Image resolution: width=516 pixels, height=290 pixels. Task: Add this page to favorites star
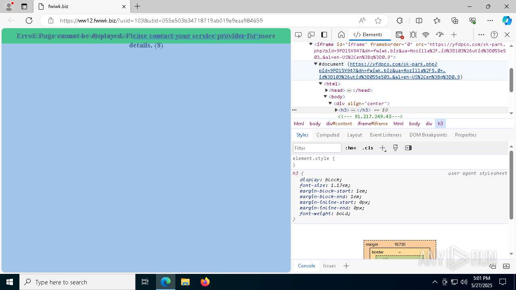pos(378,21)
